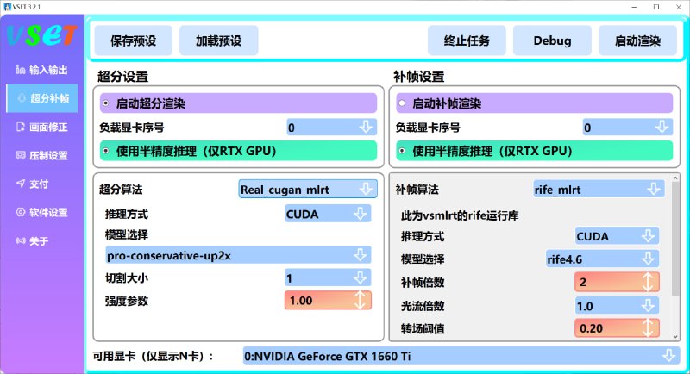This screenshot has height=374, width=690.
Task: Open 可用显卡 GTX 1660 Ti dropdown
Action: pyautogui.click(x=461, y=356)
